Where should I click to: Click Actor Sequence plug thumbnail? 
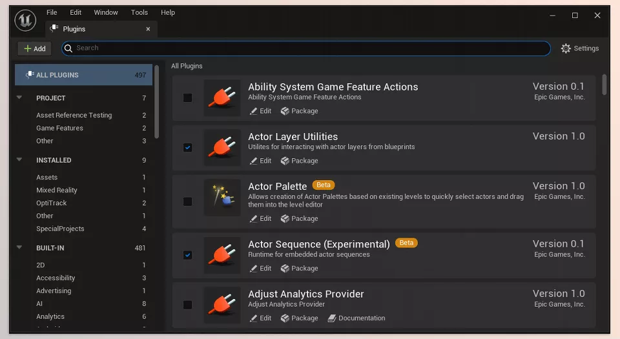tap(222, 255)
